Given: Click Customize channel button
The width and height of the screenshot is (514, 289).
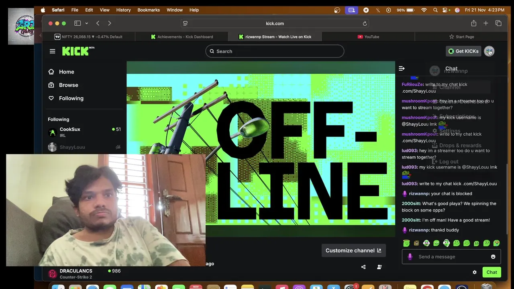Looking at the screenshot, I should pyautogui.click(x=353, y=250).
